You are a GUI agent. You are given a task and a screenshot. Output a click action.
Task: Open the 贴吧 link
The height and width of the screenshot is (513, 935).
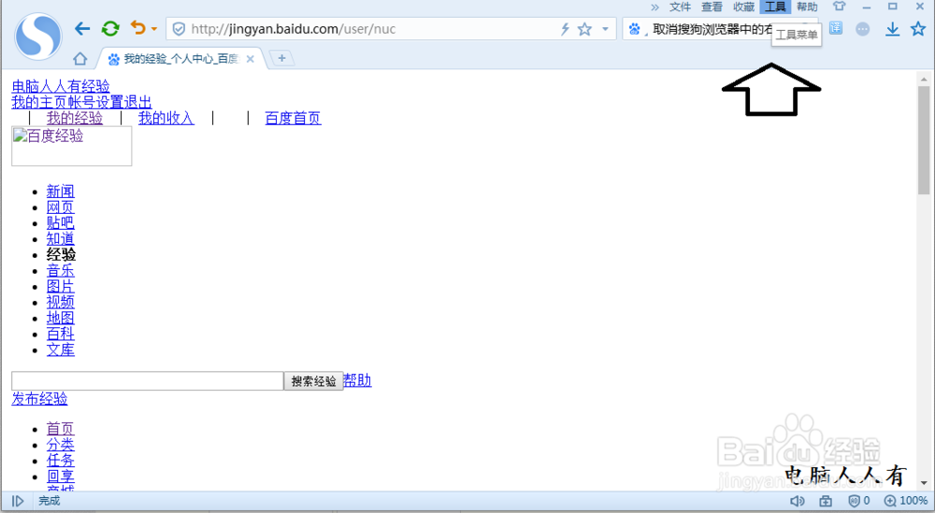point(61,222)
